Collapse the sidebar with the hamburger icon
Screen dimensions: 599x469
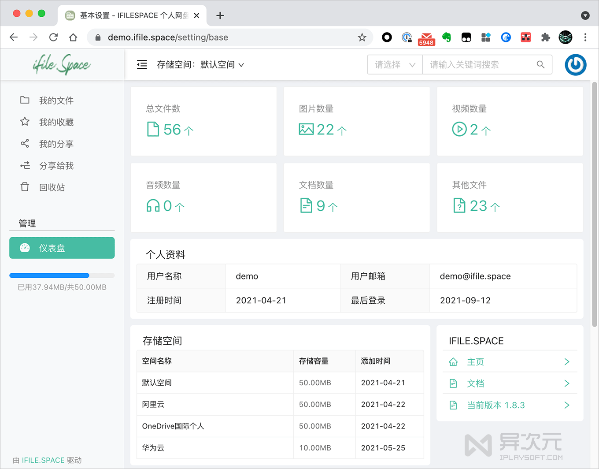click(141, 64)
